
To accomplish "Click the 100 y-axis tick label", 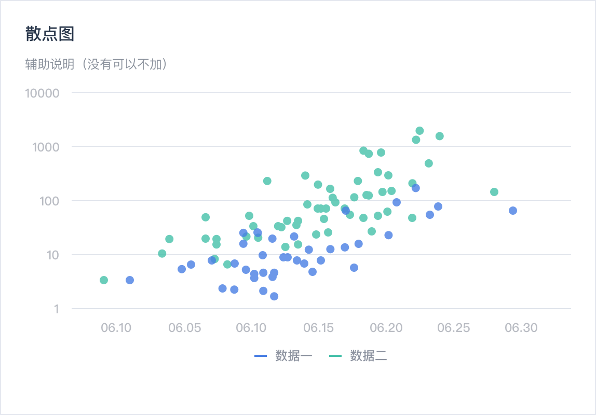I will pyautogui.click(x=48, y=201).
